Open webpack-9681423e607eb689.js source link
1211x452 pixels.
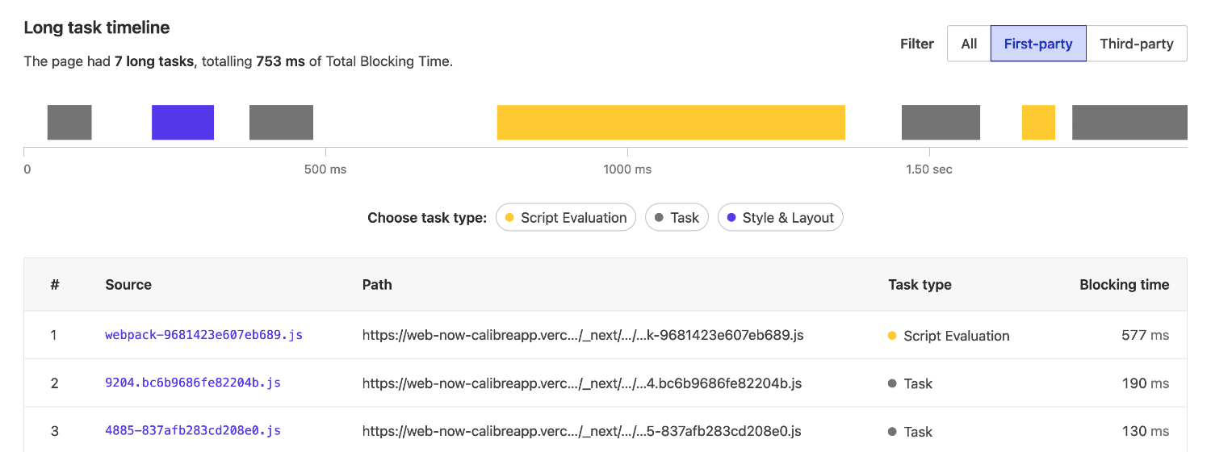(x=203, y=335)
